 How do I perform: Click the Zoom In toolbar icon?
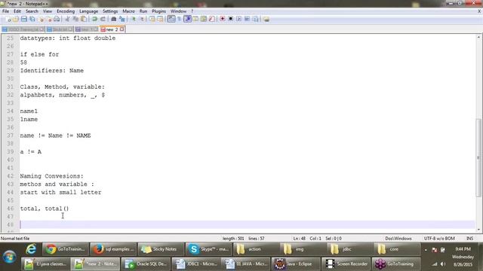(134, 19)
